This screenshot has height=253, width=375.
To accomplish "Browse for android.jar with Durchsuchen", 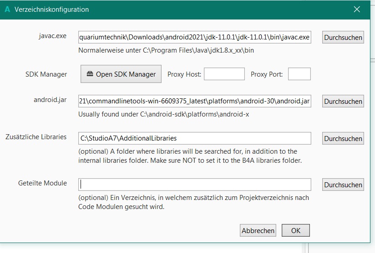I will pyautogui.click(x=343, y=101).
